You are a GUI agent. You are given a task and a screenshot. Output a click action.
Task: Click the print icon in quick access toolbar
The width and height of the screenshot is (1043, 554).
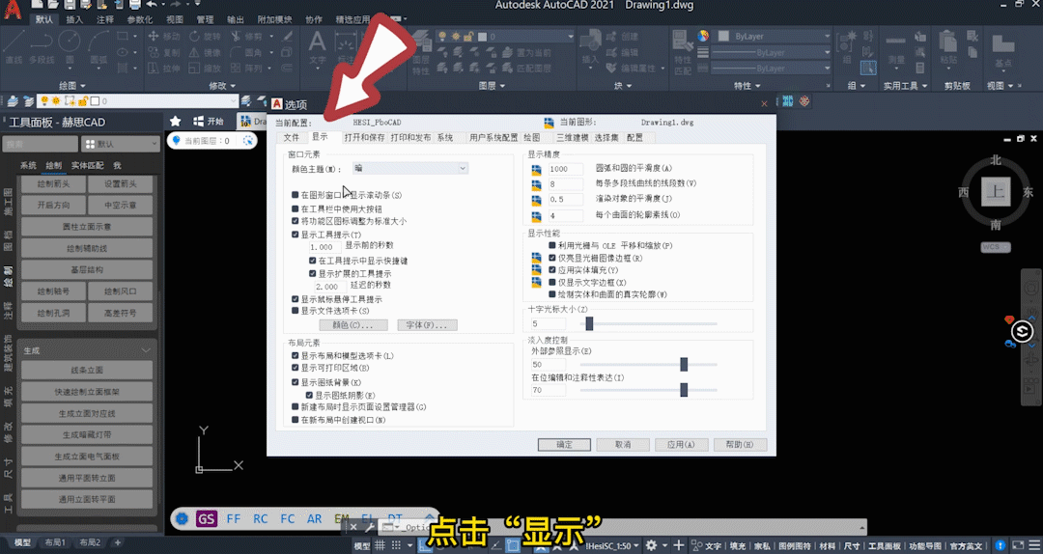(x=135, y=6)
